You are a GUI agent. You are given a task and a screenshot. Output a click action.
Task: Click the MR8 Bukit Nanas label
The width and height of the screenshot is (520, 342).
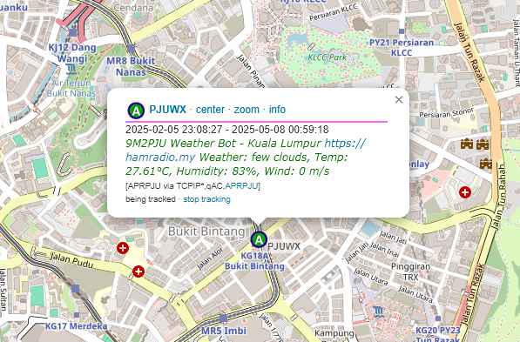click(131, 66)
